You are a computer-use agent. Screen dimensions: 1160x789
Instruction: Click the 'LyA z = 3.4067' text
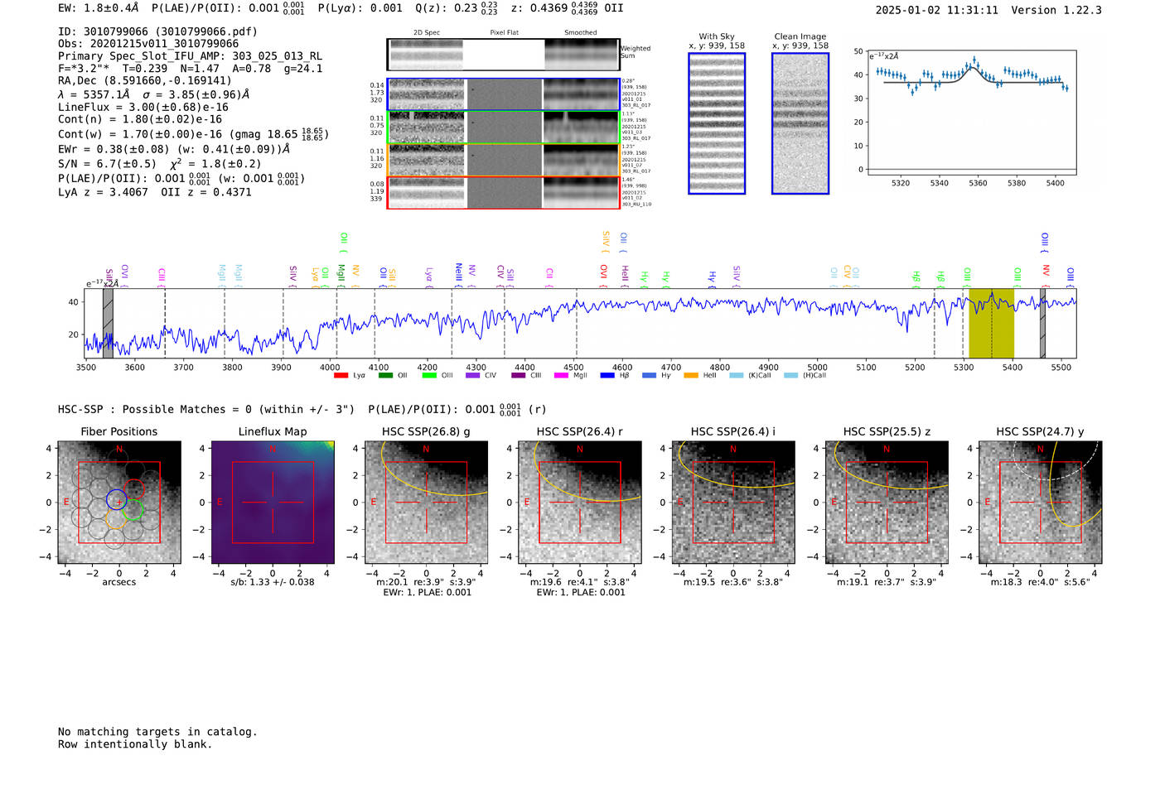click(103, 192)
